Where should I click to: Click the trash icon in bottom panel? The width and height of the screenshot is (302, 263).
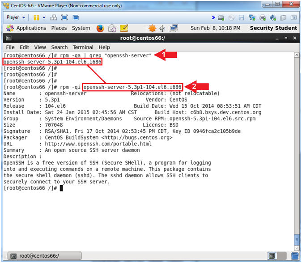[x=295, y=256]
